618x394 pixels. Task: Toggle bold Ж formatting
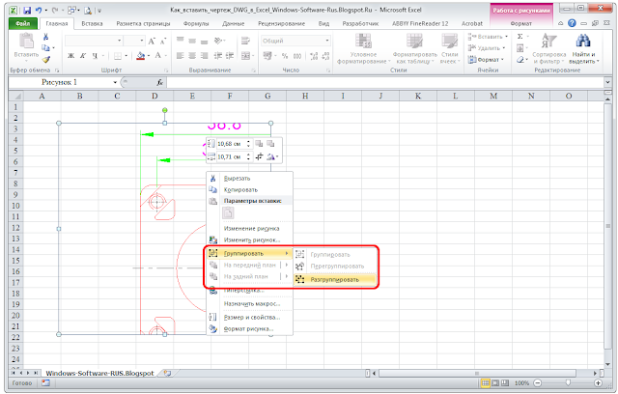(x=70, y=56)
